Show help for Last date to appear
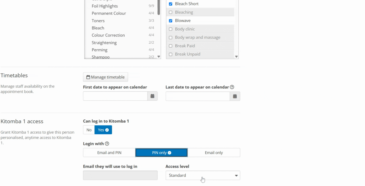The image size is (365, 186). (x=232, y=87)
